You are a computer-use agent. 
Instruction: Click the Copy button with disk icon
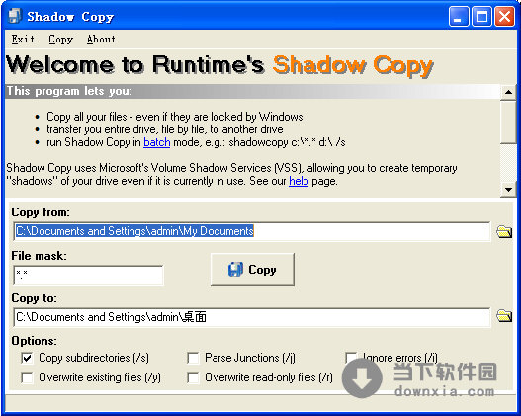252,269
